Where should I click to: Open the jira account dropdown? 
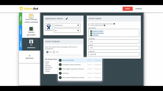[67, 31]
